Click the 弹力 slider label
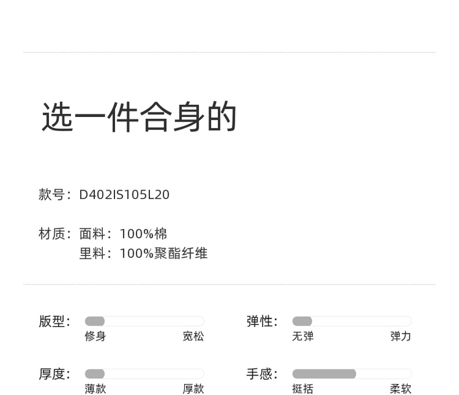This screenshot has height=395, width=459. (400, 336)
